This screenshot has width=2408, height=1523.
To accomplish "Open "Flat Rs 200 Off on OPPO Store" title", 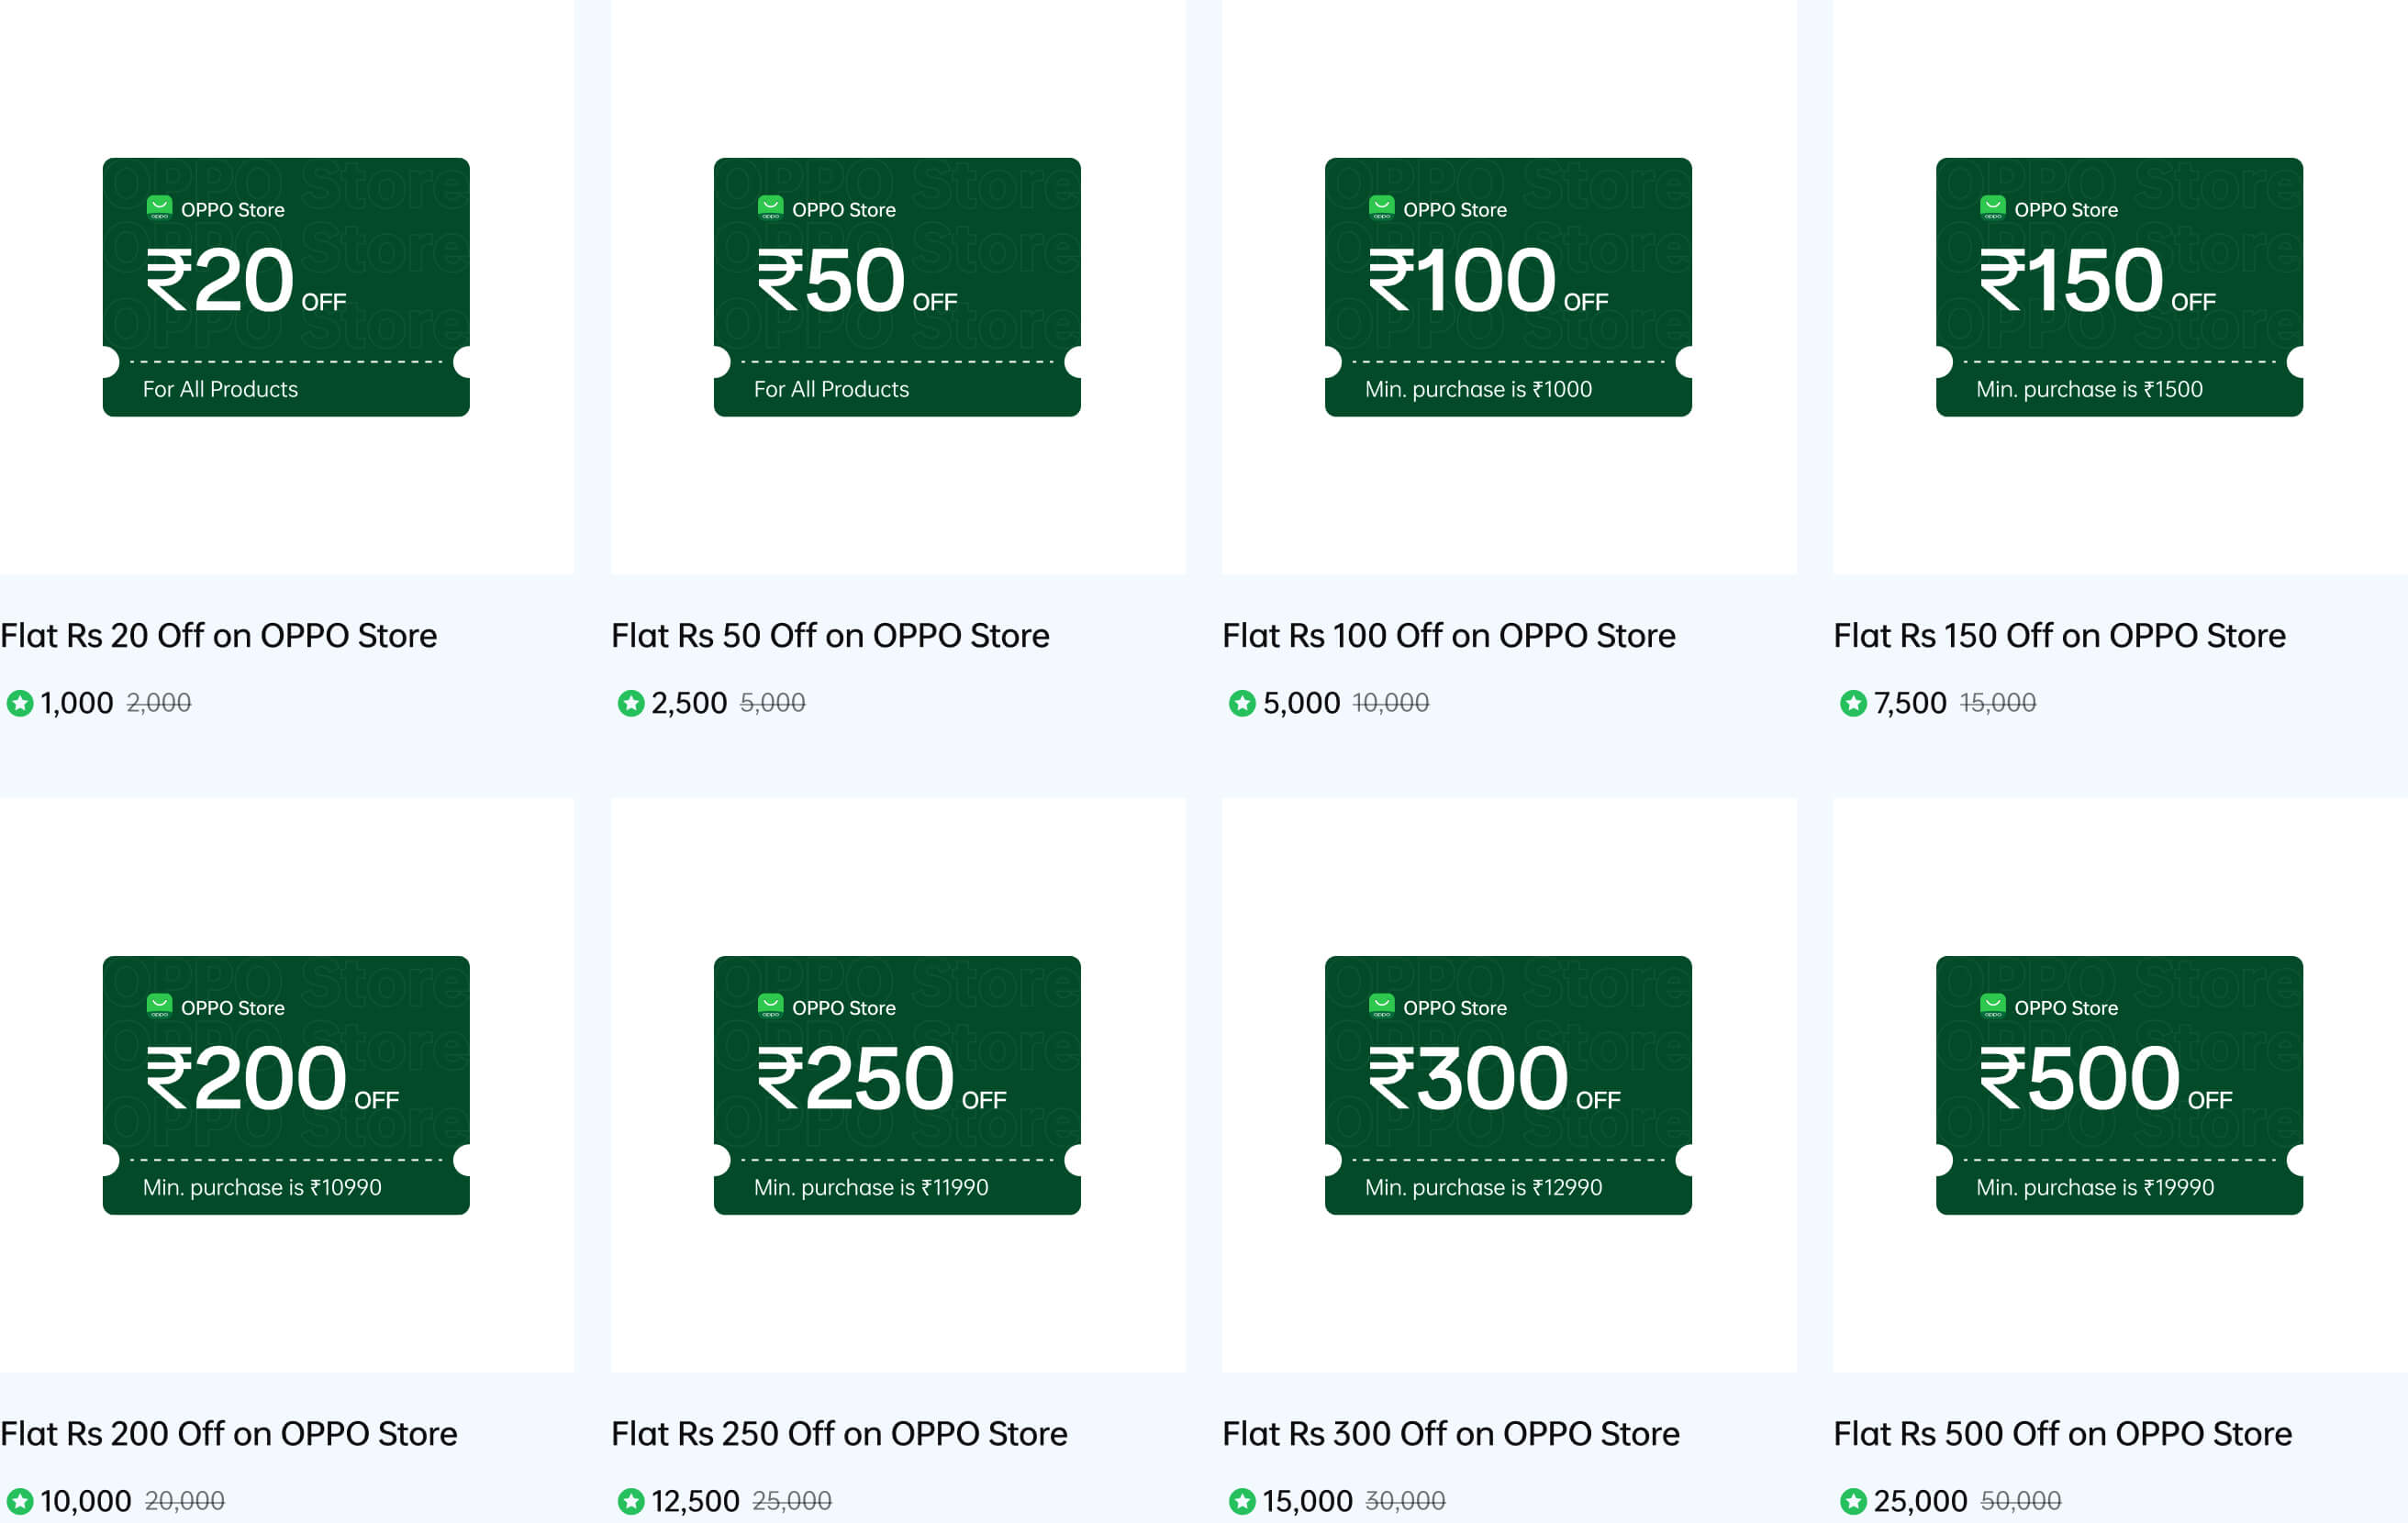I will coord(229,1434).
